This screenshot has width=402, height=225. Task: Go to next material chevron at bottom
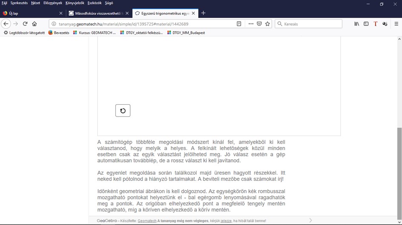click(x=311, y=220)
